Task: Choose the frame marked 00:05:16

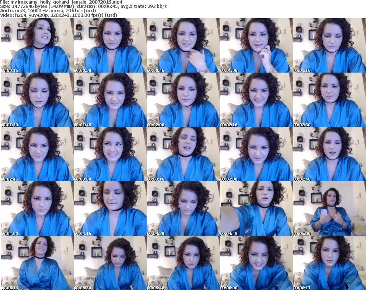Action: [x=37, y=263]
